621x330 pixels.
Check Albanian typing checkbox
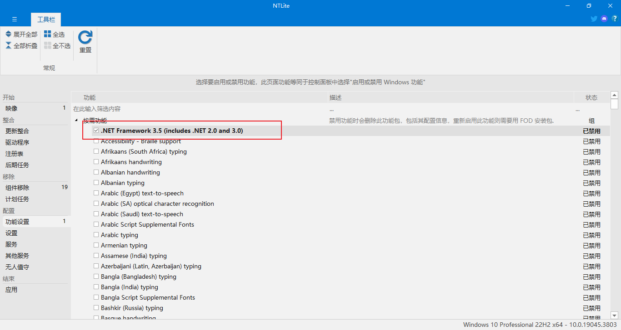(96, 183)
